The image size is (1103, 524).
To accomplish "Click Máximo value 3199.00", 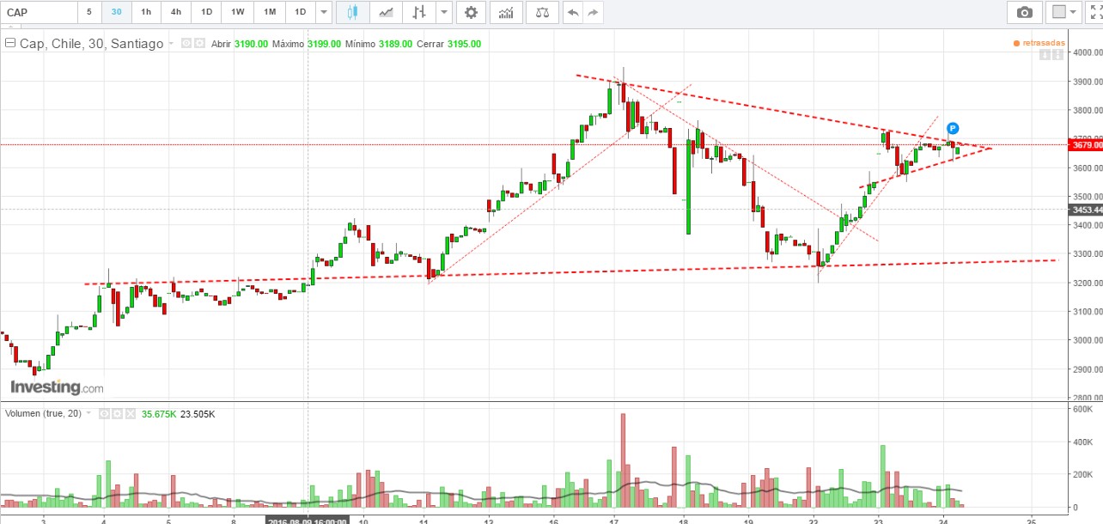I will (324, 44).
